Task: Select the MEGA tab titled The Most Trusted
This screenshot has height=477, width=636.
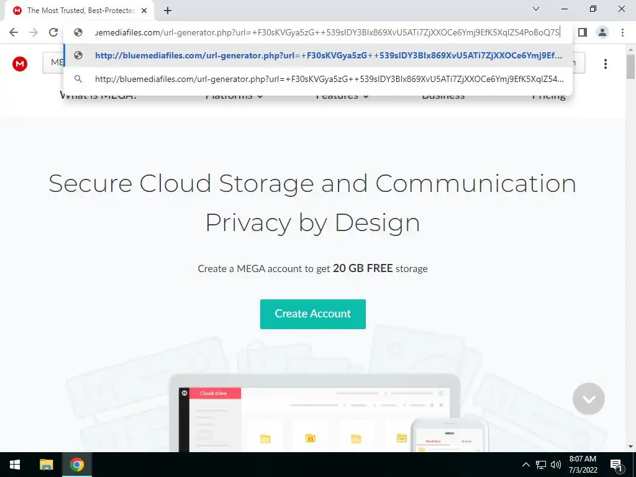Action: [79, 11]
